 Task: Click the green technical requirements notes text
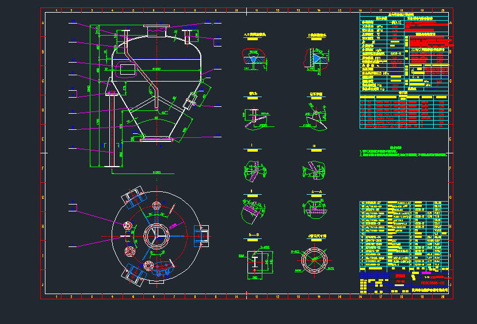coord(403,153)
